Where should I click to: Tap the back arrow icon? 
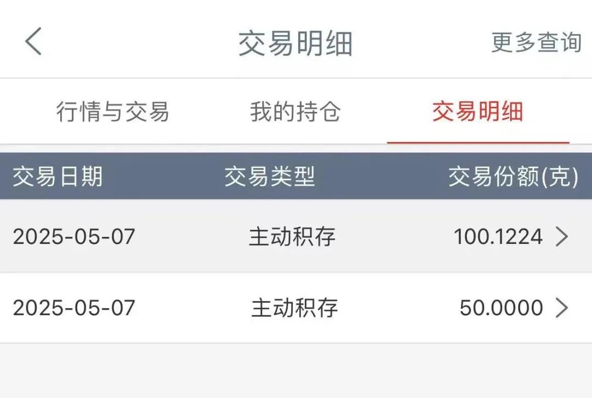[x=33, y=42]
